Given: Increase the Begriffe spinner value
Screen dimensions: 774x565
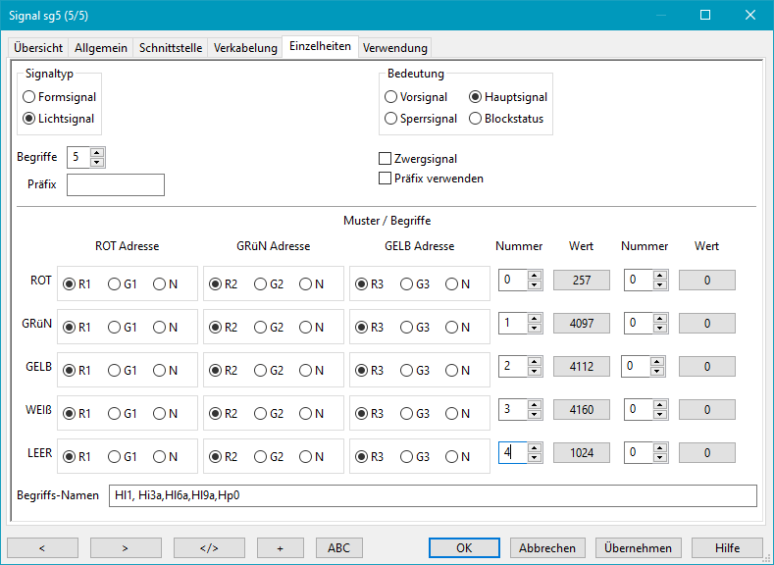Looking at the screenshot, I should pyautogui.click(x=96, y=152).
